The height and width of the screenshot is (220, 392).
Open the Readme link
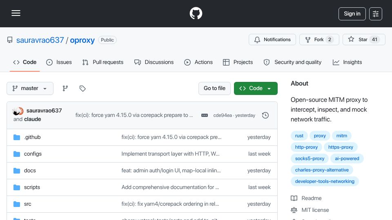pos(312,198)
